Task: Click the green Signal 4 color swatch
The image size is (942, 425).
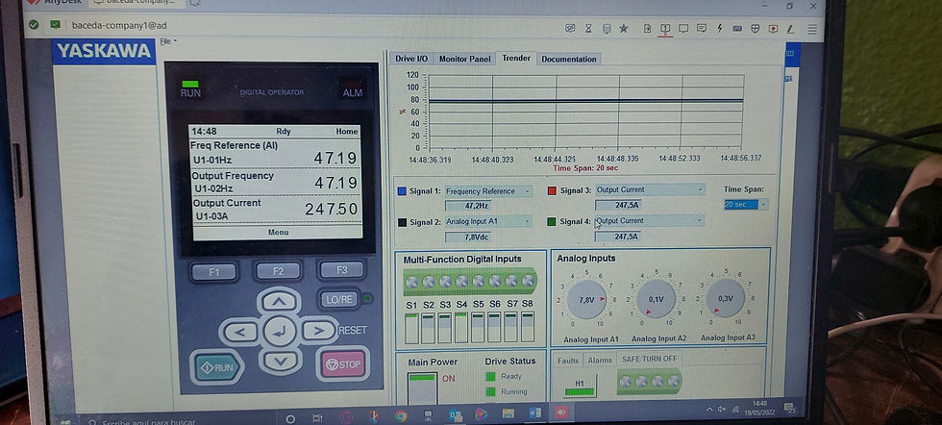Action: click(552, 222)
